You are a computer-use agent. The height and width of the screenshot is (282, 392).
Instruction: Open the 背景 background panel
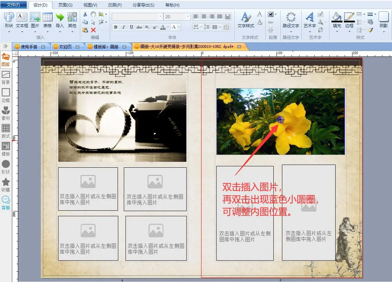(x=6, y=77)
